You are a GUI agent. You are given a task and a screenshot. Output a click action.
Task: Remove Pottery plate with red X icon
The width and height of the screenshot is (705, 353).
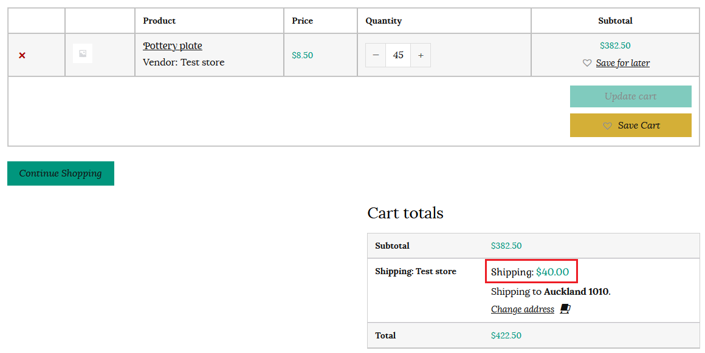click(x=22, y=55)
